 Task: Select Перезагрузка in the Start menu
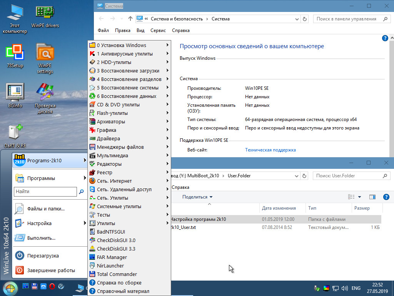43,256
